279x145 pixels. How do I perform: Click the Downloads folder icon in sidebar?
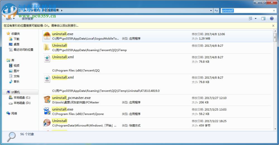[x=11, y=39]
